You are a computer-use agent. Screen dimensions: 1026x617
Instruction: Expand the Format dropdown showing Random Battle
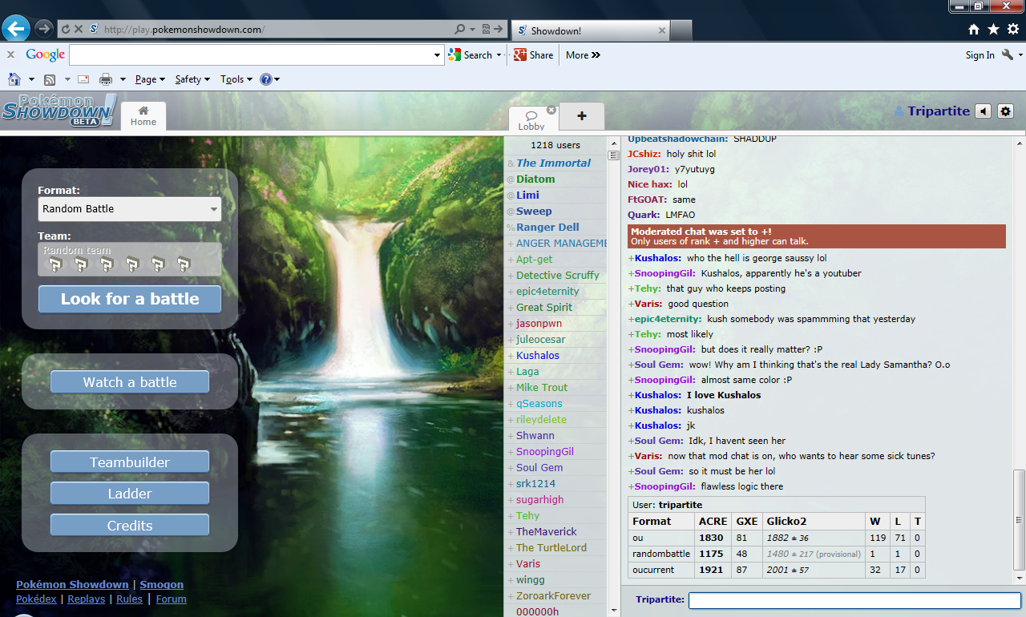pyautogui.click(x=129, y=209)
